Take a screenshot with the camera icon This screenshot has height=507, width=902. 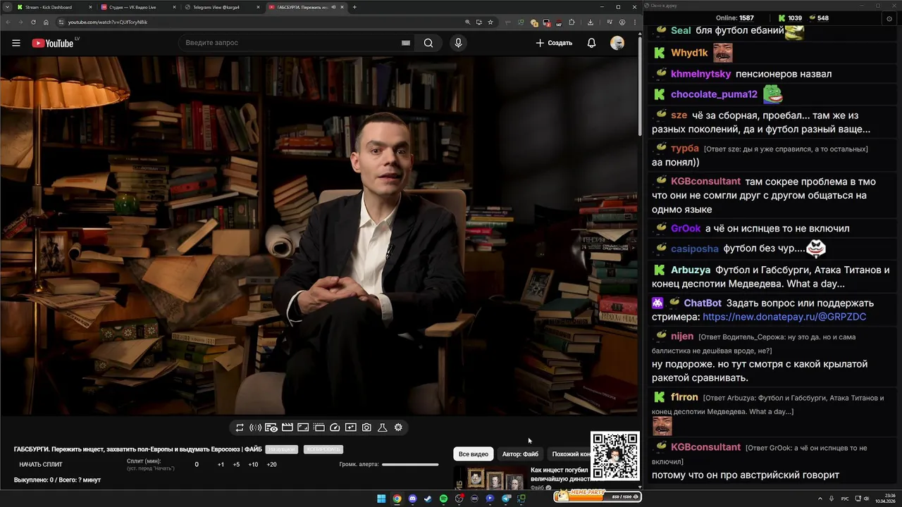[366, 427]
